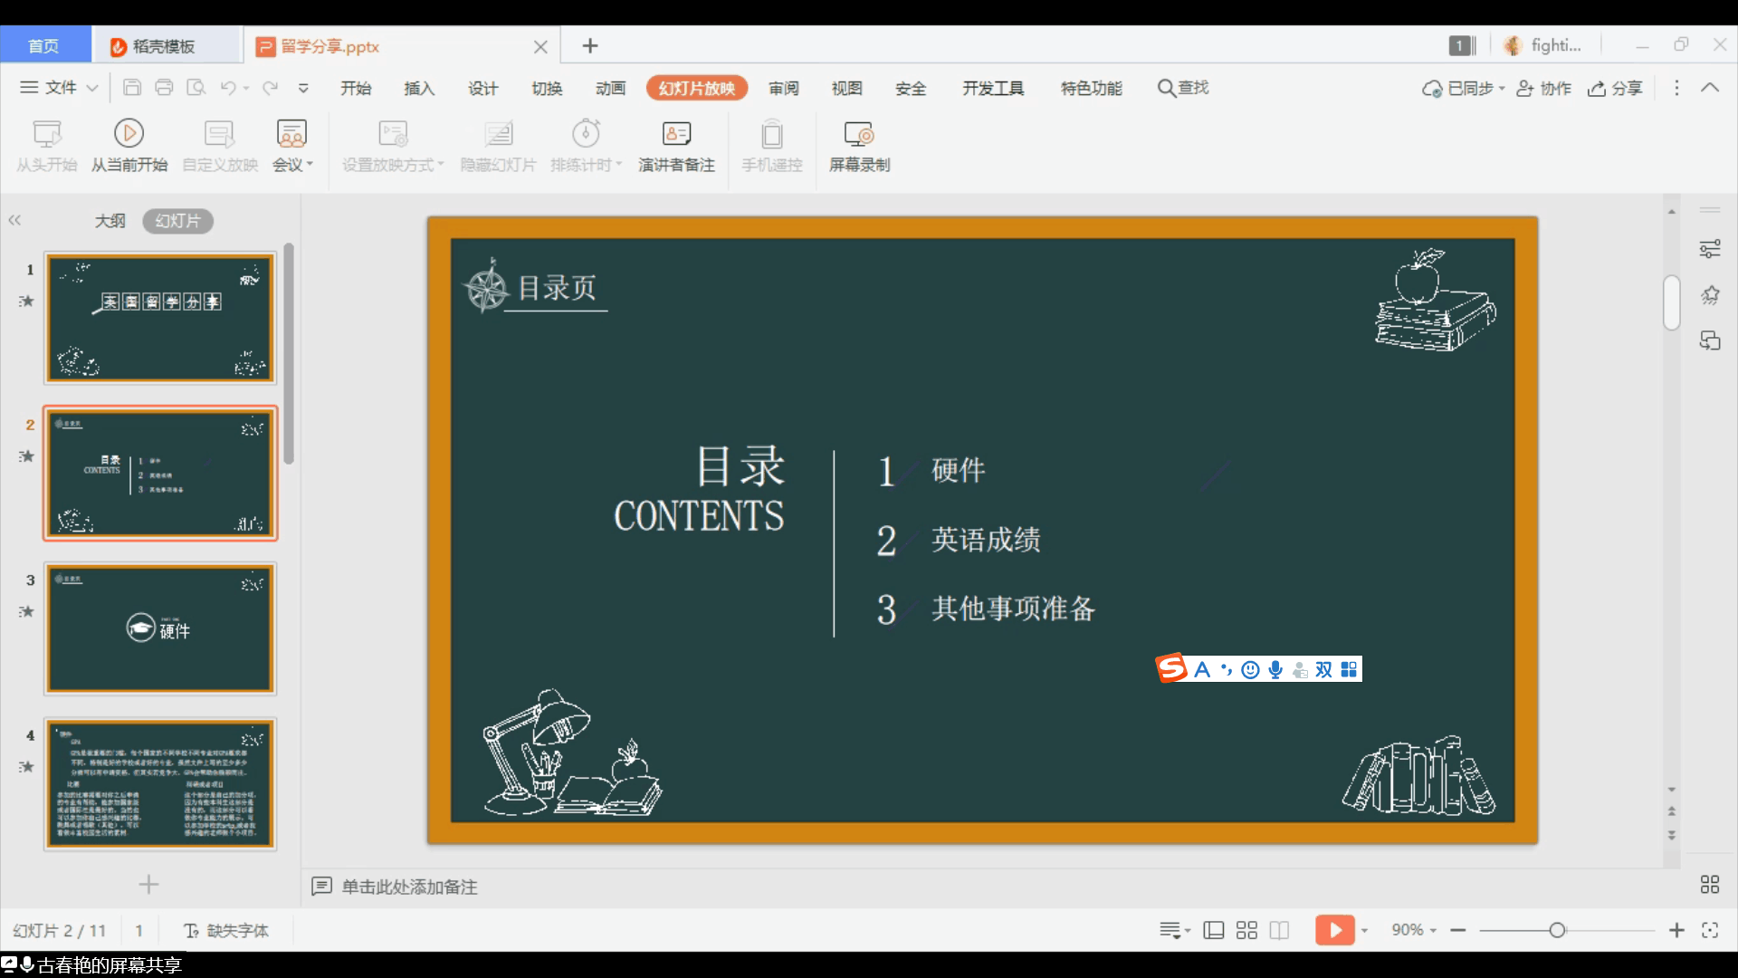
Task: Click the 从当前开始 play icon
Action: [129, 134]
